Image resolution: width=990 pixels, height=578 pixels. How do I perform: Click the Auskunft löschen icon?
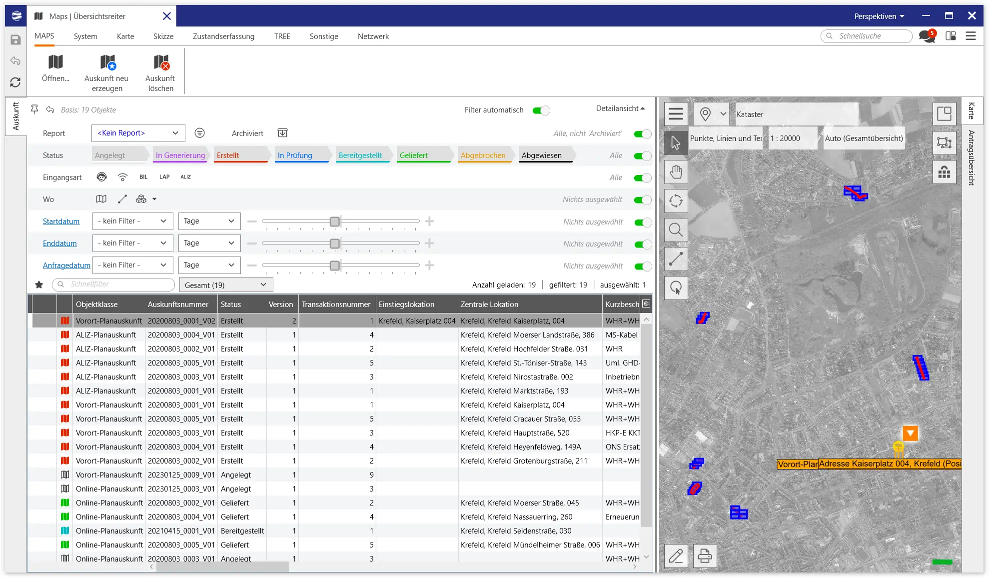coord(160,63)
